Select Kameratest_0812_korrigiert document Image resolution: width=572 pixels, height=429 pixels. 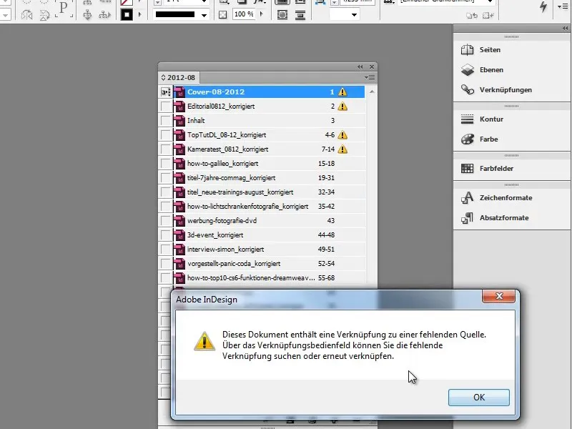click(x=270, y=149)
